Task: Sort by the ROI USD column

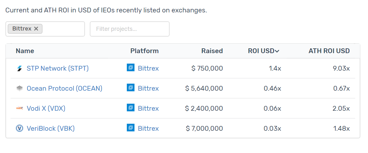Action: (263, 51)
